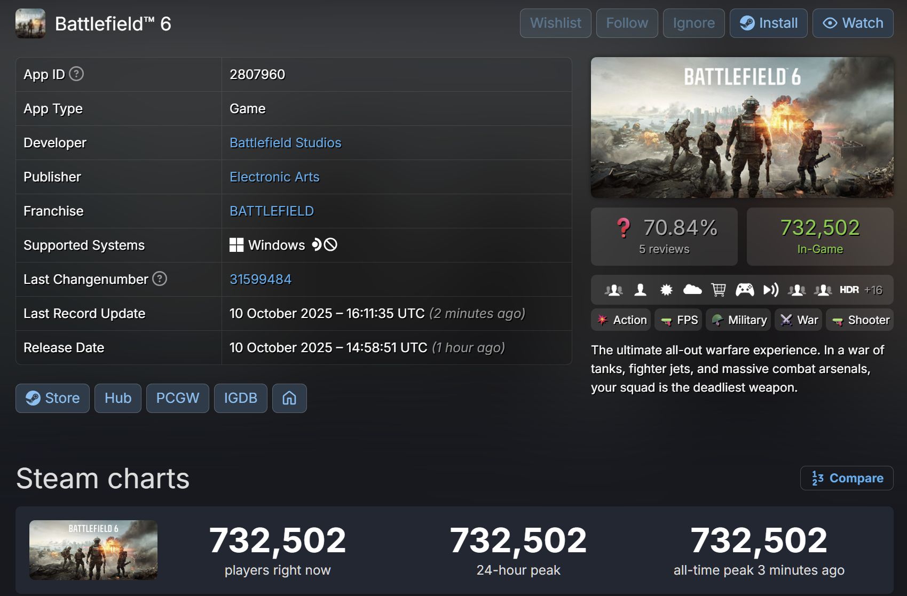
Task: Click the in-app purchases cart icon
Action: [719, 290]
